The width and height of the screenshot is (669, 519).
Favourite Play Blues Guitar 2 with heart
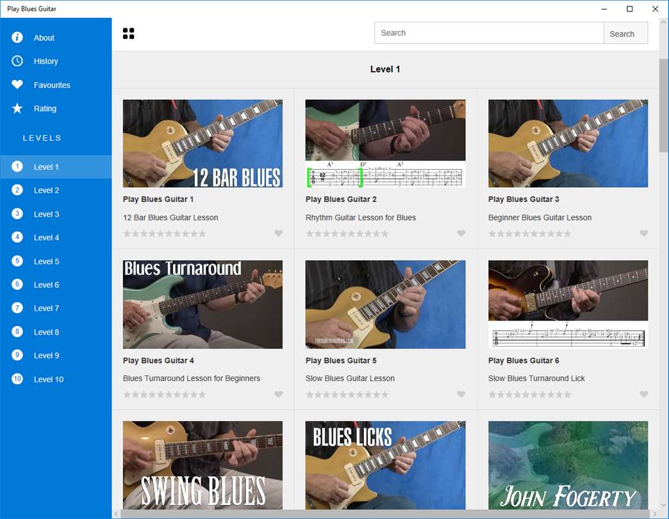tap(461, 233)
